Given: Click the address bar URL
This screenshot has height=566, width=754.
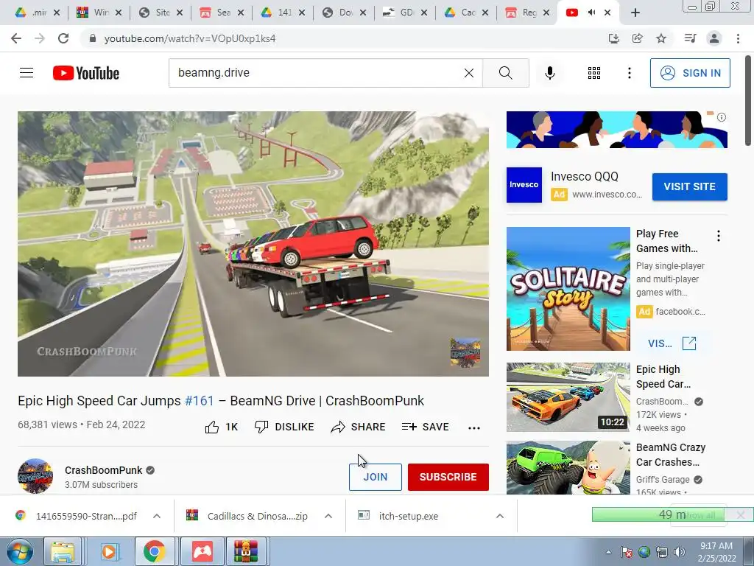Looking at the screenshot, I should click(x=190, y=38).
